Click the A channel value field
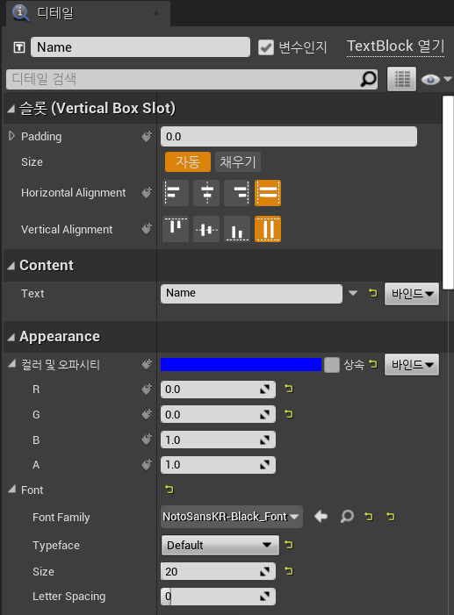The height and width of the screenshot is (615, 454). (x=218, y=465)
